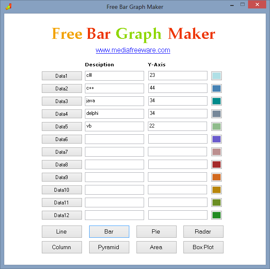Generate a Pyramid chart

(109, 247)
